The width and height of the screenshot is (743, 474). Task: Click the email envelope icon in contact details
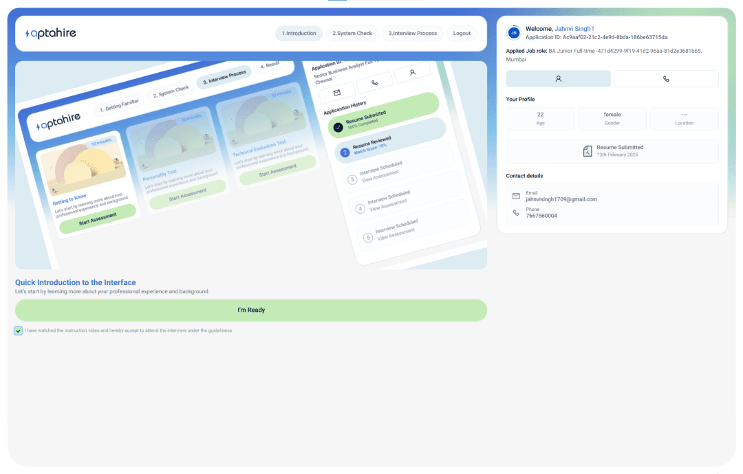516,196
